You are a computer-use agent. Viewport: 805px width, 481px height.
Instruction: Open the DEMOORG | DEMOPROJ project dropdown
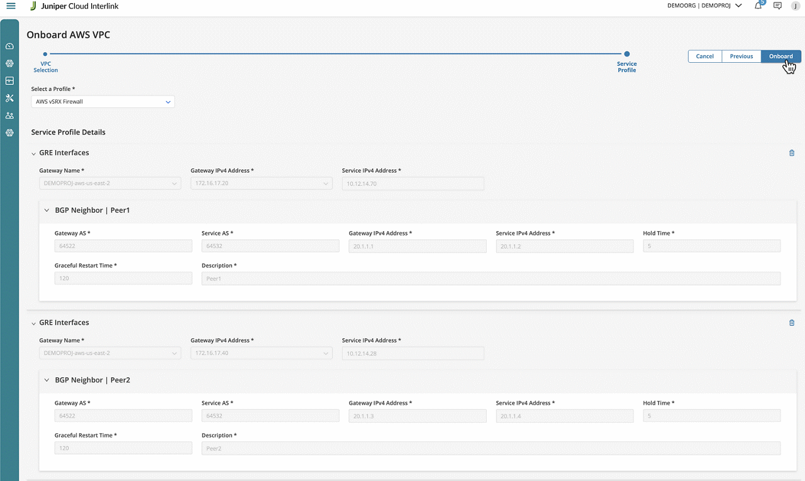(x=704, y=6)
